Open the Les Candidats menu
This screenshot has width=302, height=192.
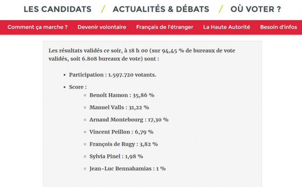tap(57, 9)
